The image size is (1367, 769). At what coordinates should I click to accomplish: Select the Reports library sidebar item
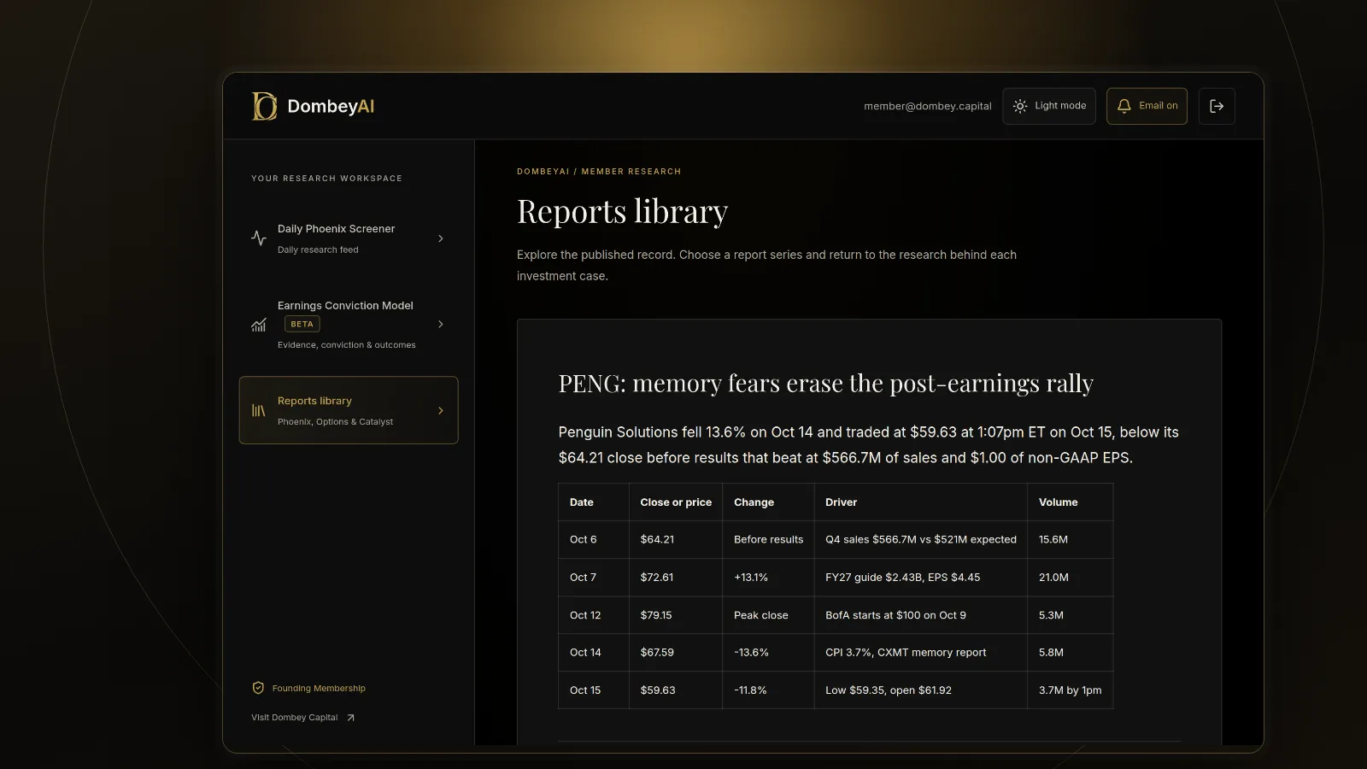pyautogui.click(x=349, y=410)
